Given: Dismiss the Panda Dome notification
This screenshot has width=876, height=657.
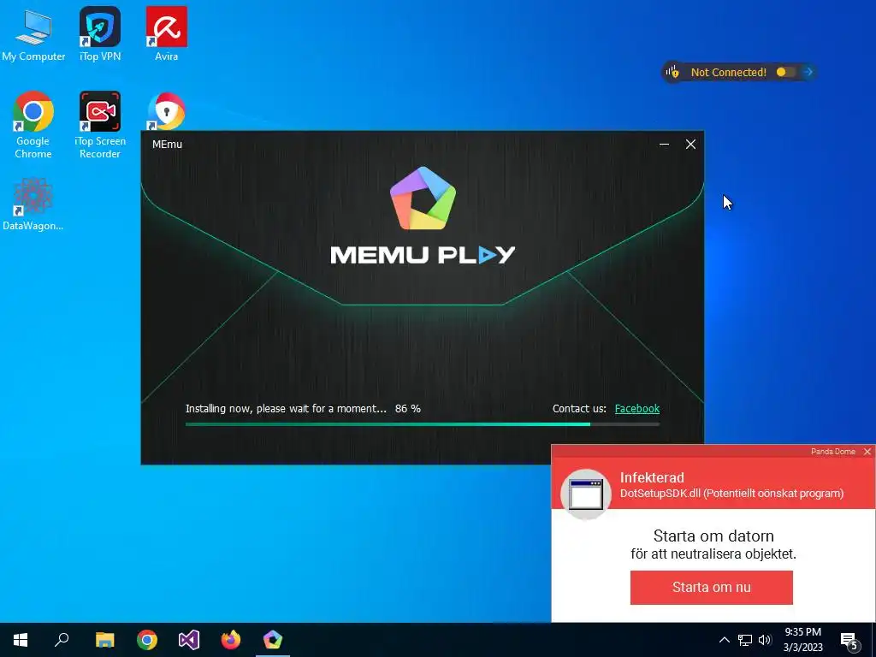Looking at the screenshot, I should point(867,452).
